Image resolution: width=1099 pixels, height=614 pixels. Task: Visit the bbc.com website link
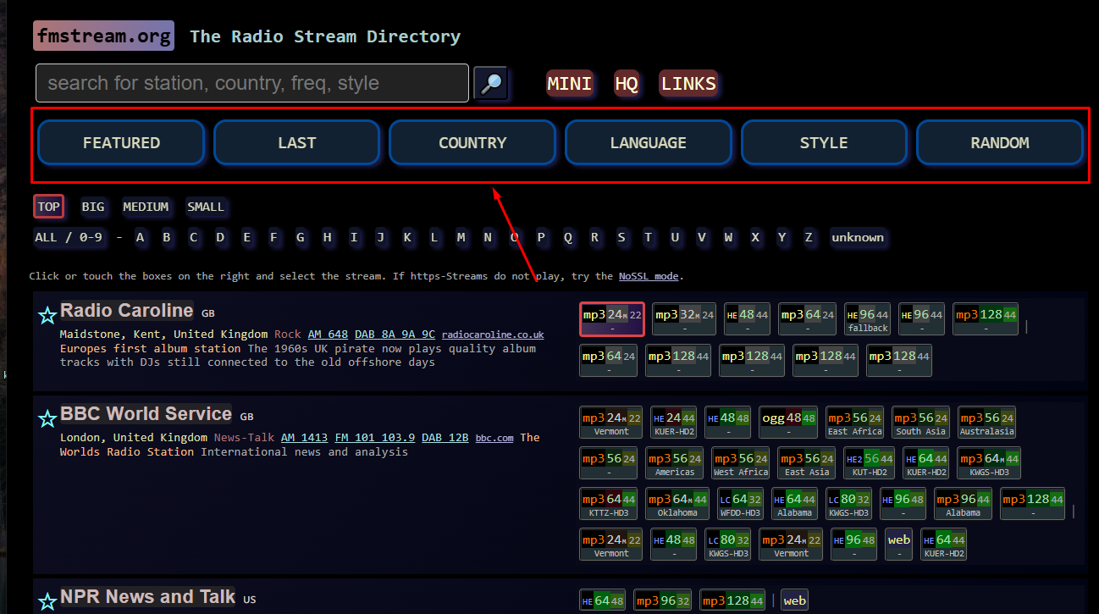494,438
